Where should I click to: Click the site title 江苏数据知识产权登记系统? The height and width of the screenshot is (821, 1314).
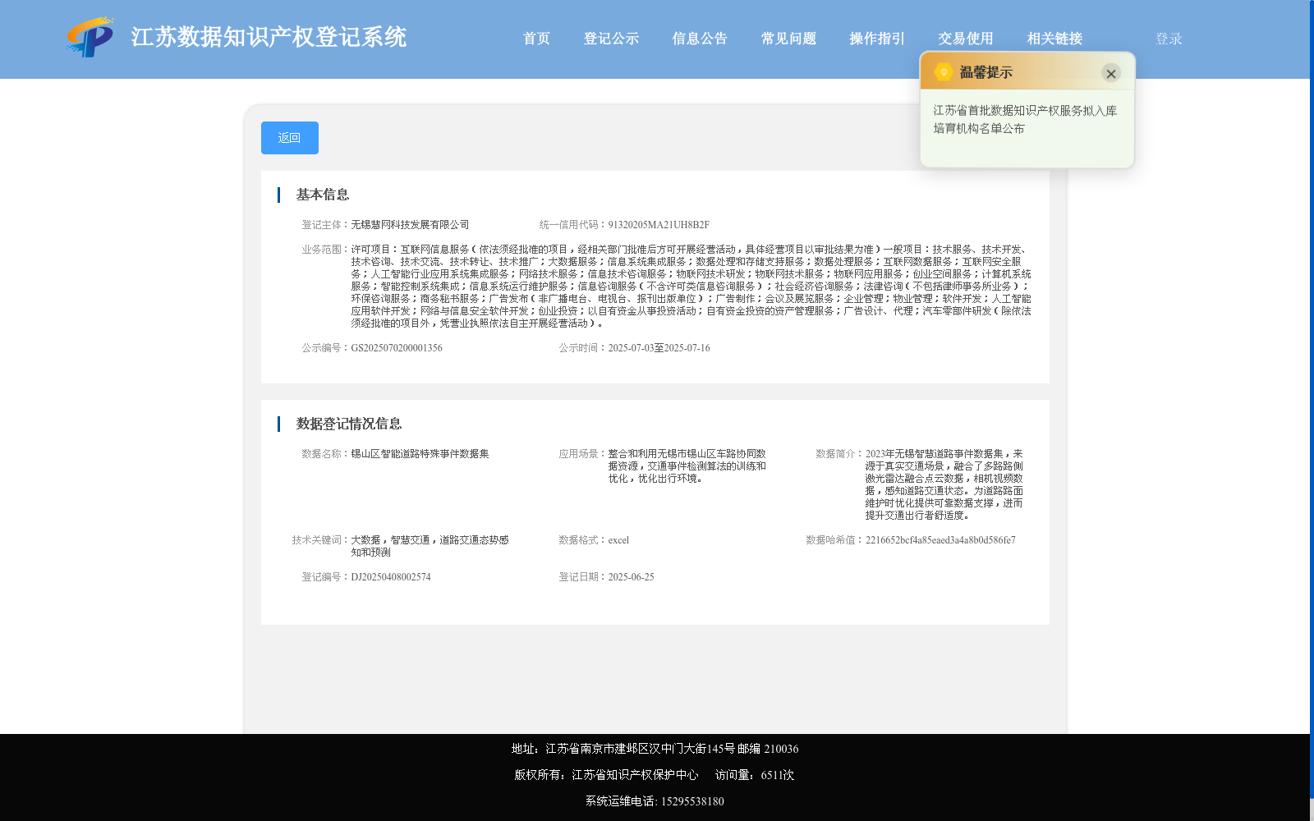(269, 37)
